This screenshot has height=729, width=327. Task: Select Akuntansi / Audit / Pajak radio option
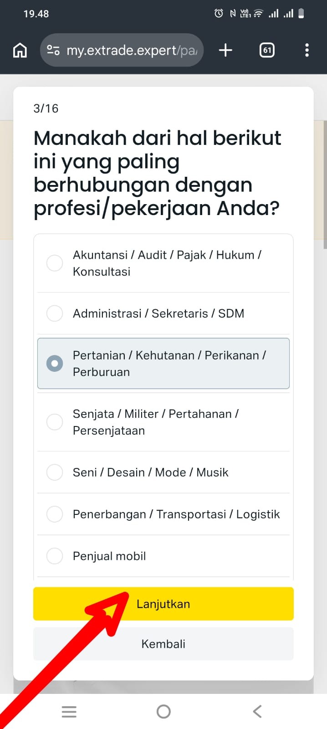click(55, 263)
